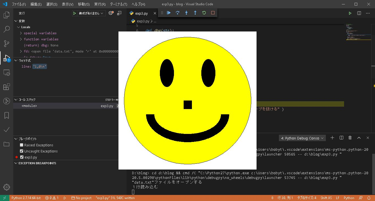Viewport: 375px width, 201px height.
Task: Select the <module> call stack frame
Action: click(29, 106)
